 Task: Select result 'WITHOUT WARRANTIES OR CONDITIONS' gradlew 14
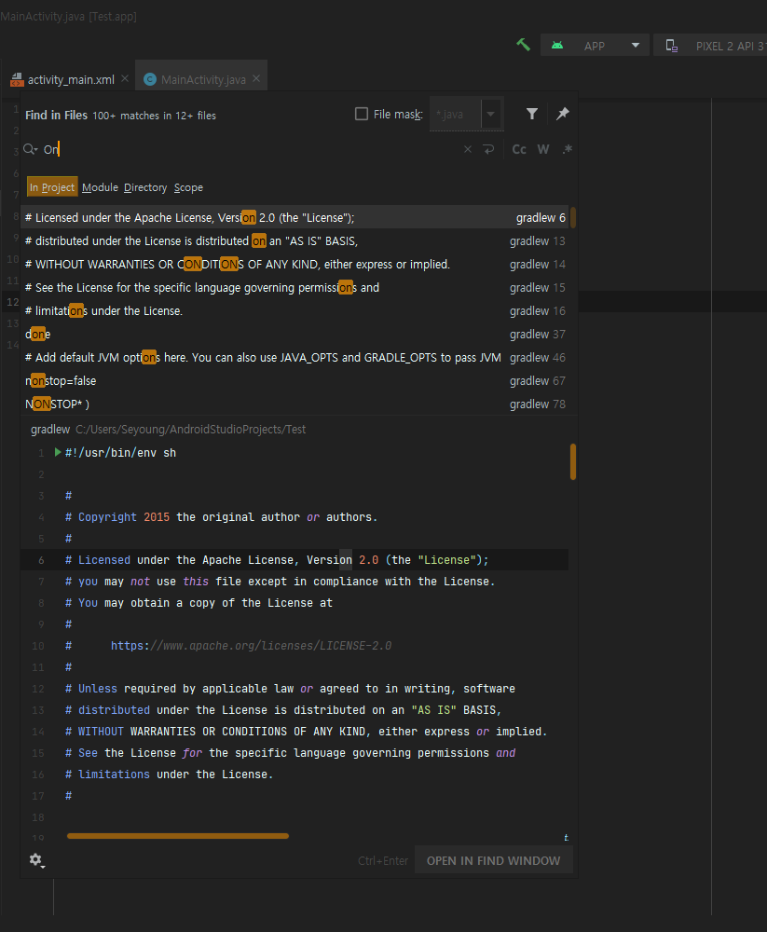point(294,264)
